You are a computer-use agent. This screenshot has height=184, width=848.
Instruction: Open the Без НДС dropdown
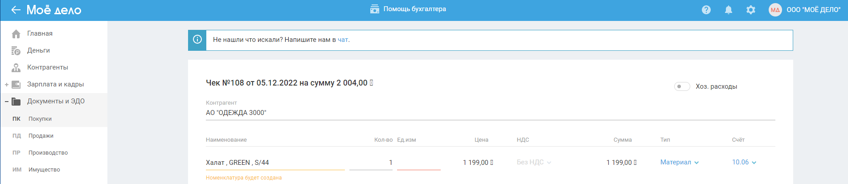click(x=534, y=163)
